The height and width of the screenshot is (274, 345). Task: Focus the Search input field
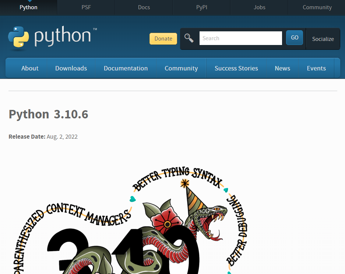click(x=241, y=38)
